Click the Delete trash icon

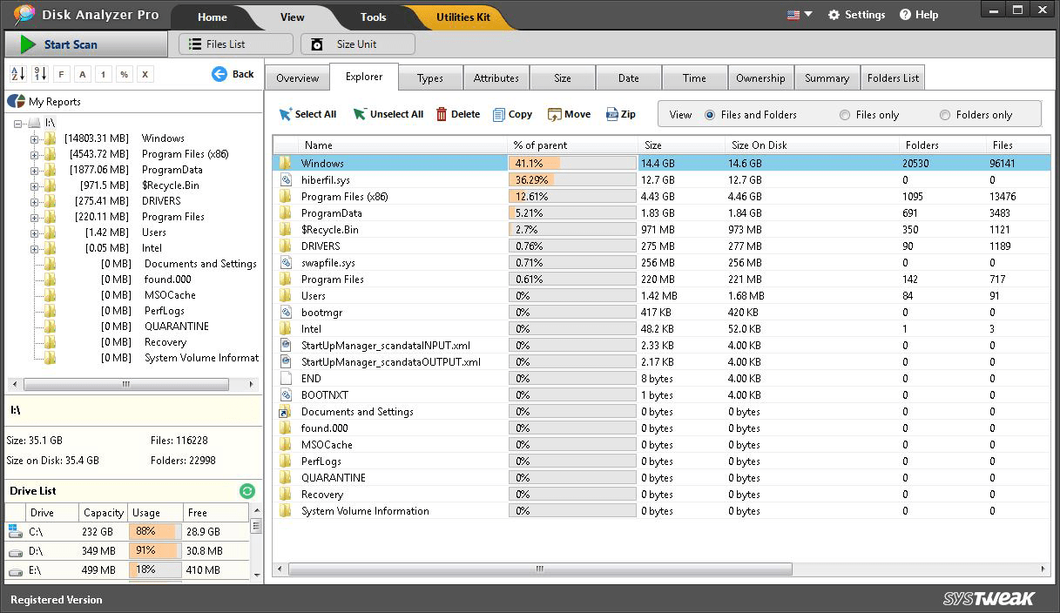point(442,114)
